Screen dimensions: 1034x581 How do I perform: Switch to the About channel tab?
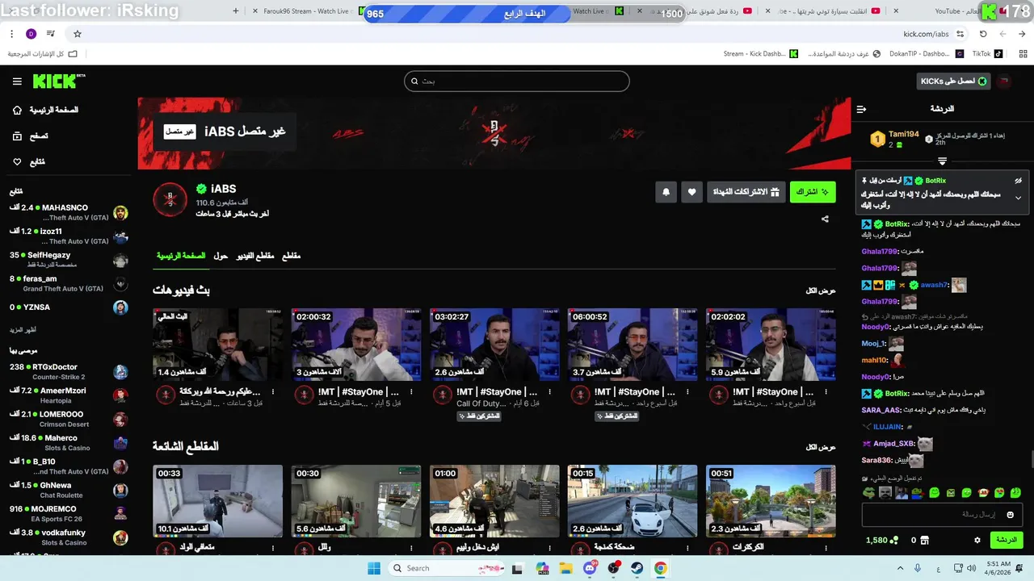(x=221, y=256)
